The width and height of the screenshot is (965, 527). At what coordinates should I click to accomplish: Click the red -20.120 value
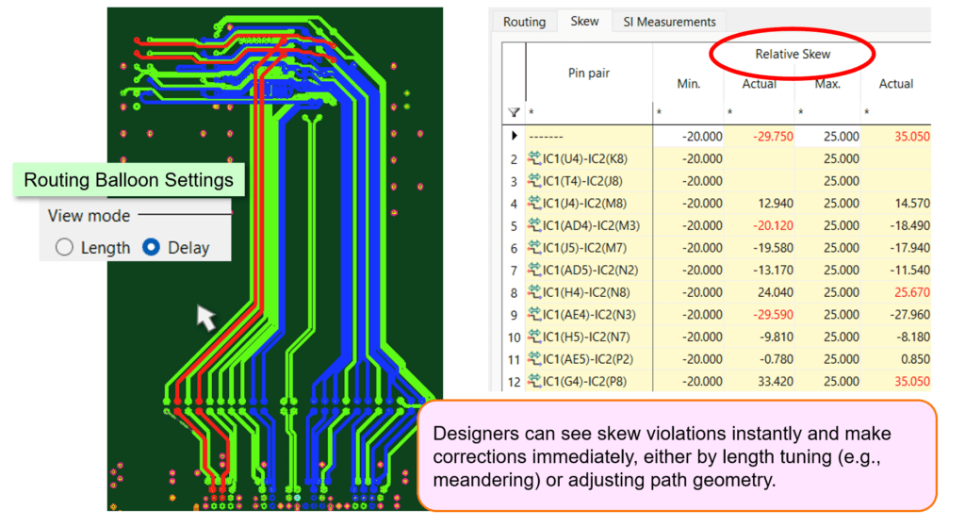tap(773, 225)
